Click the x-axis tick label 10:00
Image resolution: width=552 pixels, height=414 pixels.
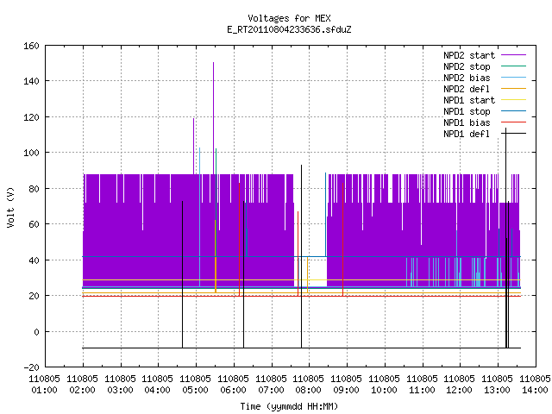click(384, 390)
